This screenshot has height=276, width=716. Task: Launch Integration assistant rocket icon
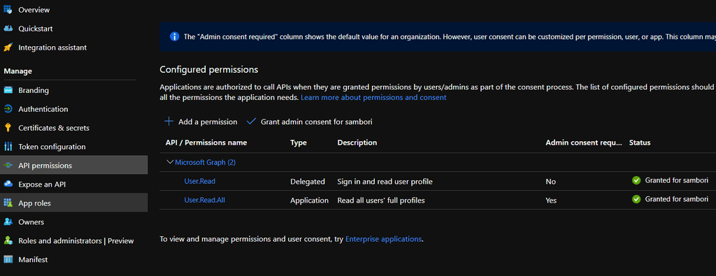[8, 48]
